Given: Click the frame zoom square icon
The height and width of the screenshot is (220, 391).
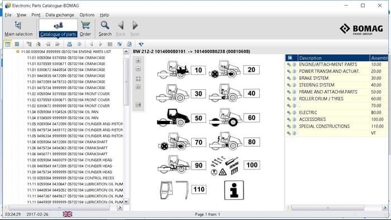Looking at the screenshot, I should [139, 87].
